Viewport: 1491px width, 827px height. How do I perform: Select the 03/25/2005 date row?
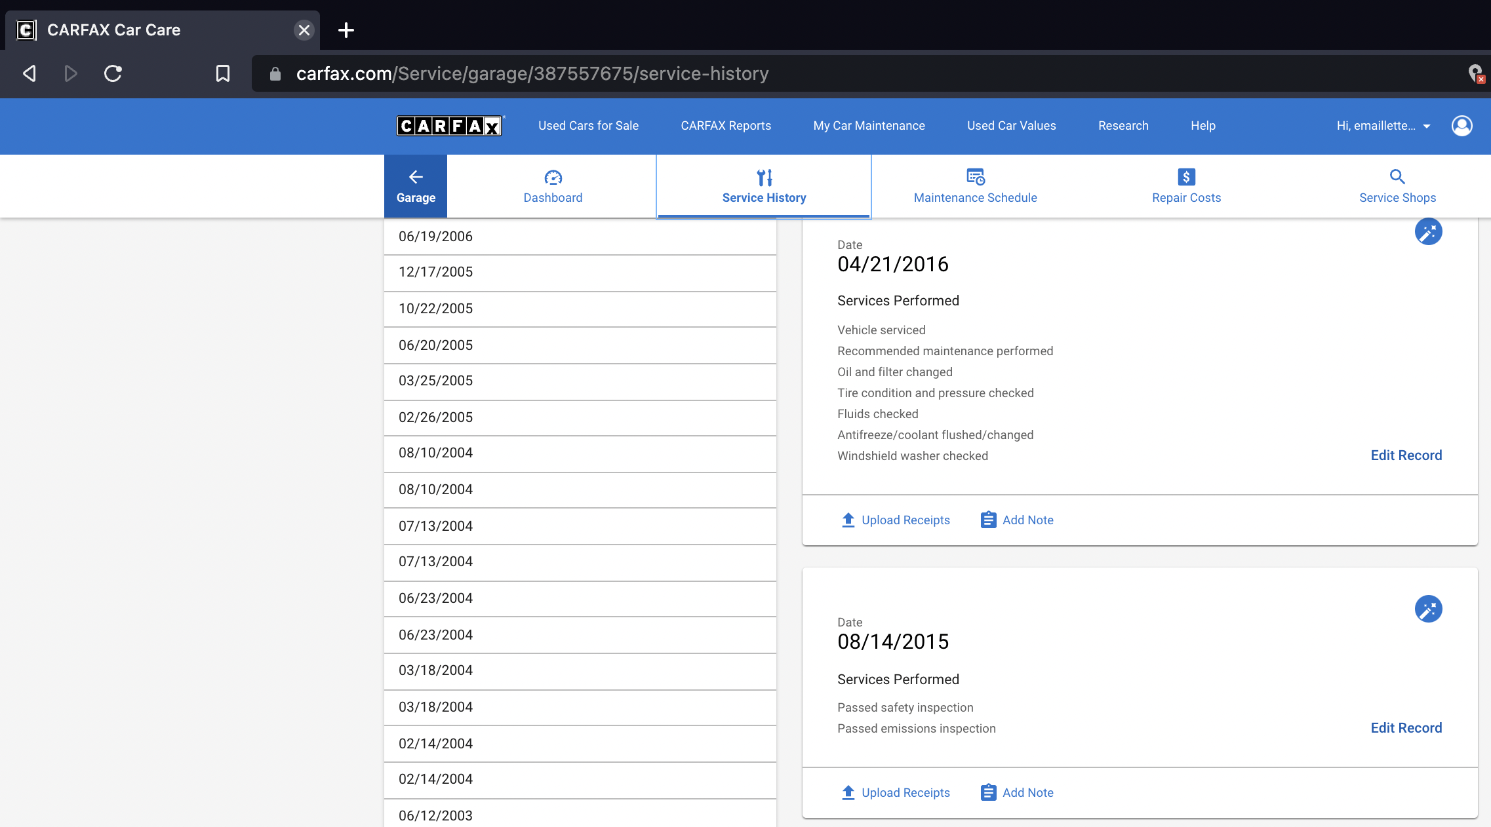tap(580, 381)
